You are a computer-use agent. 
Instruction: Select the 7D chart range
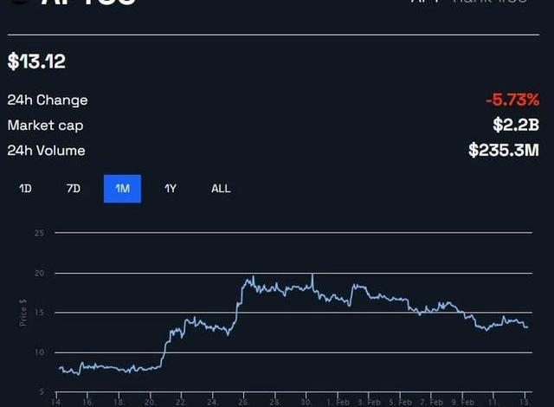click(74, 188)
